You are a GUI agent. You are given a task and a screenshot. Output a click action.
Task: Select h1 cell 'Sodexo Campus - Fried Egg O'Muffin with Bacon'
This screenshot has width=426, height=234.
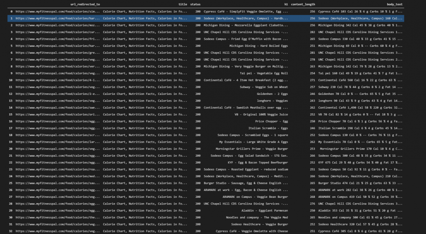(x=246, y=39)
